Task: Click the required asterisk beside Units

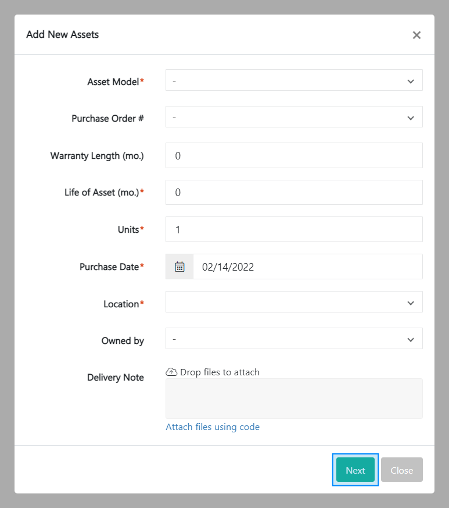Action: (x=142, y=229)
